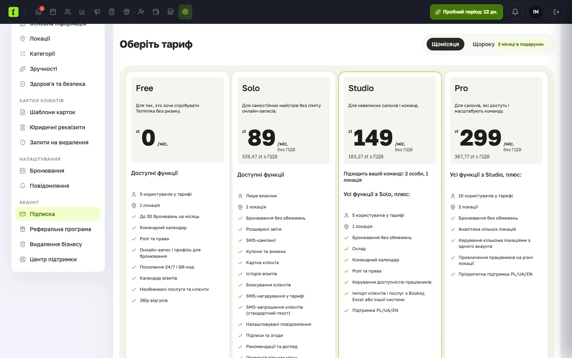Open the calendar icon in top bar

(x=53, y=12)
